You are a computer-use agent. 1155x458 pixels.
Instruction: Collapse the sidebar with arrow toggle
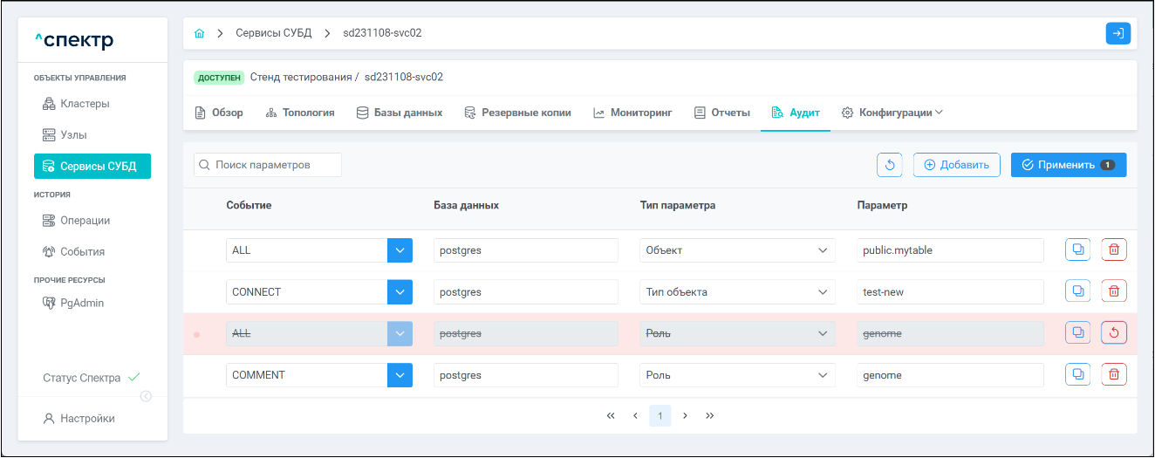coord(146,396)
